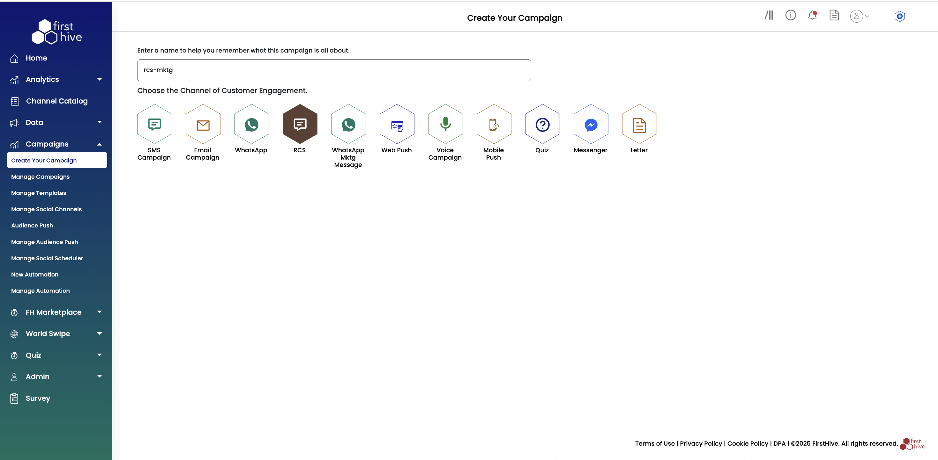938x460 pixels.
Task: Select the Messenger channel icon
Action: pos(591,124)
